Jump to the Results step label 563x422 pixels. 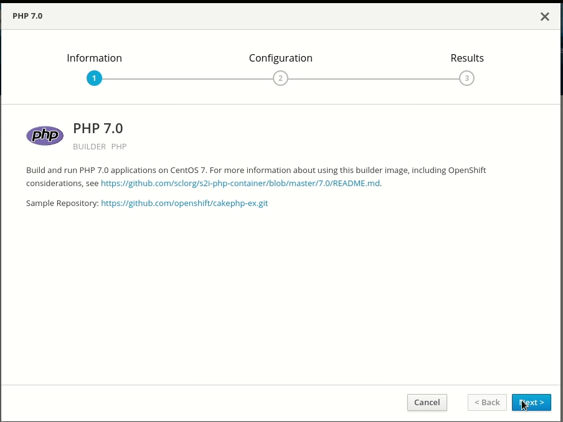(467, 58)
